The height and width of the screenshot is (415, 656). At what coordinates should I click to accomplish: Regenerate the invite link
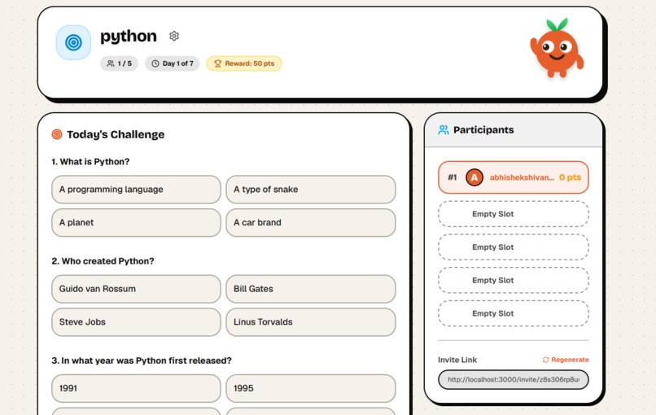pos(566,360)
